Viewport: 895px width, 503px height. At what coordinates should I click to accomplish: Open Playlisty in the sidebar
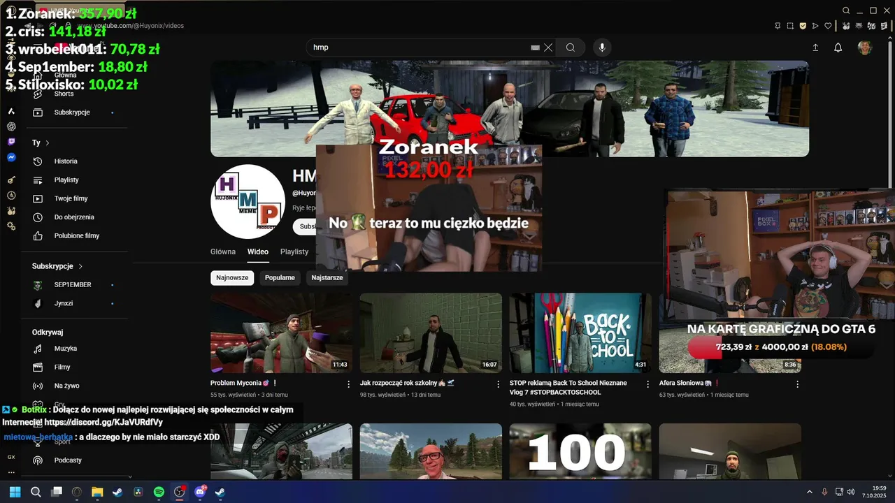pos(66,180)
